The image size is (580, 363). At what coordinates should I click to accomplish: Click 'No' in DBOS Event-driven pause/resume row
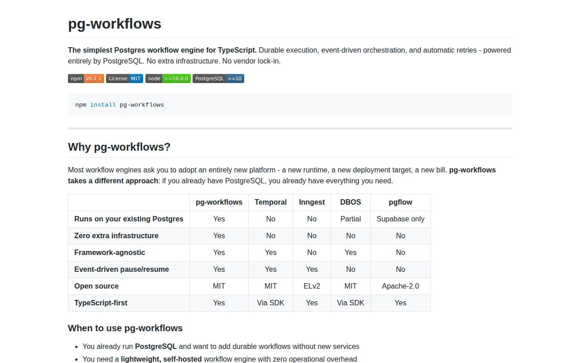(351, 270)
